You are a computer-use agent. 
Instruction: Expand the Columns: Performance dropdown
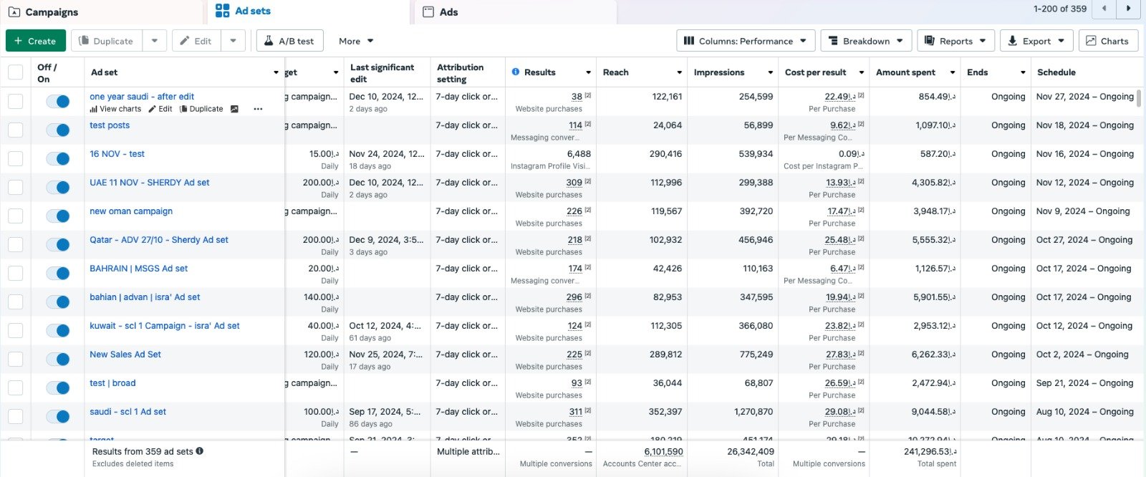(x=745, y=41)
